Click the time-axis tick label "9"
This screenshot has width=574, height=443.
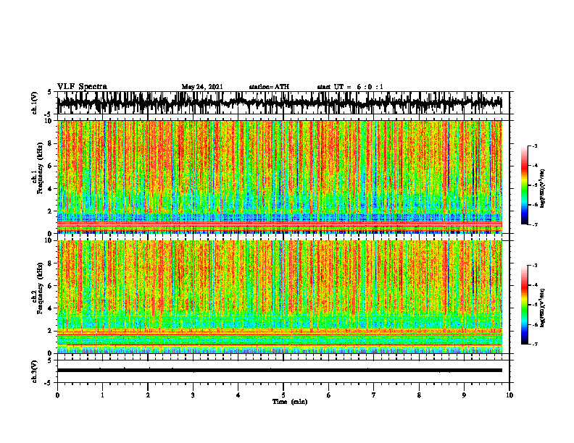pos(464,395)
